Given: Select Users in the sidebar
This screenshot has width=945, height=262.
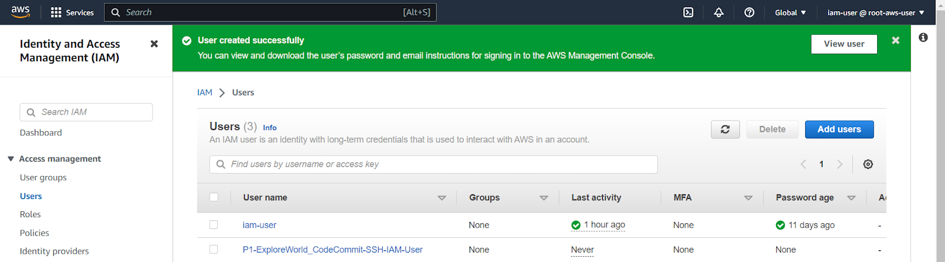Looking at the screenshot, I should pos(31,197).
